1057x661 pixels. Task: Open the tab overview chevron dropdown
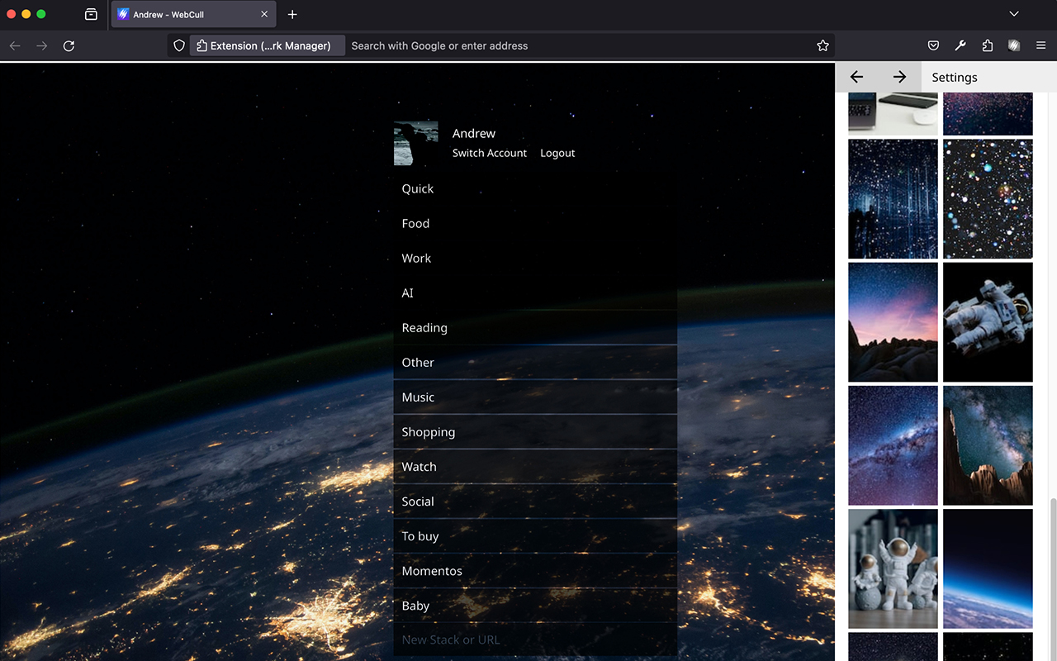tap(1014, 14)
